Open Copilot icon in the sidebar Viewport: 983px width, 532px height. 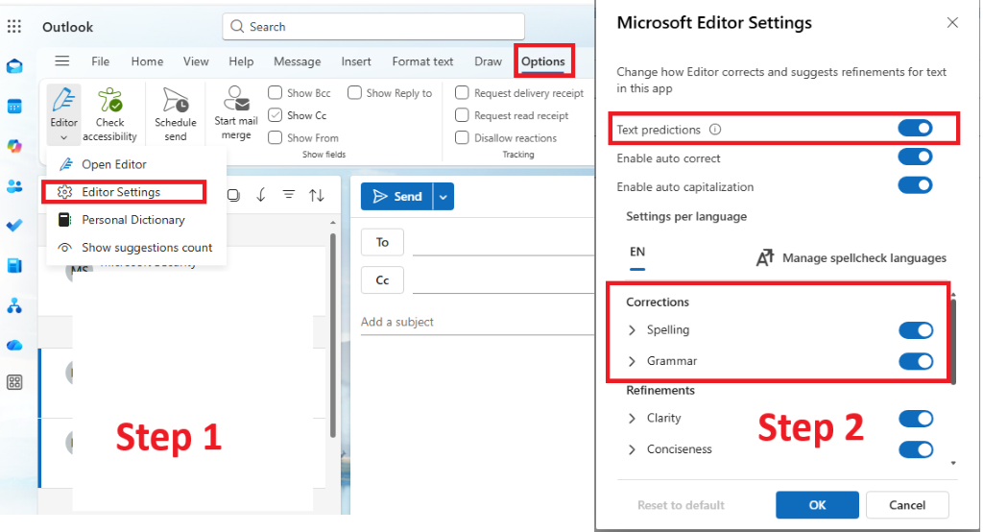14,146
